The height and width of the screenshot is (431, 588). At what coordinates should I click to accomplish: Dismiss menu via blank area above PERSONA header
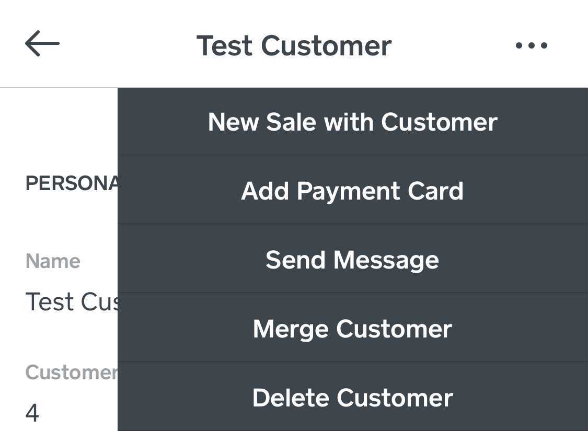click(59, 131)
